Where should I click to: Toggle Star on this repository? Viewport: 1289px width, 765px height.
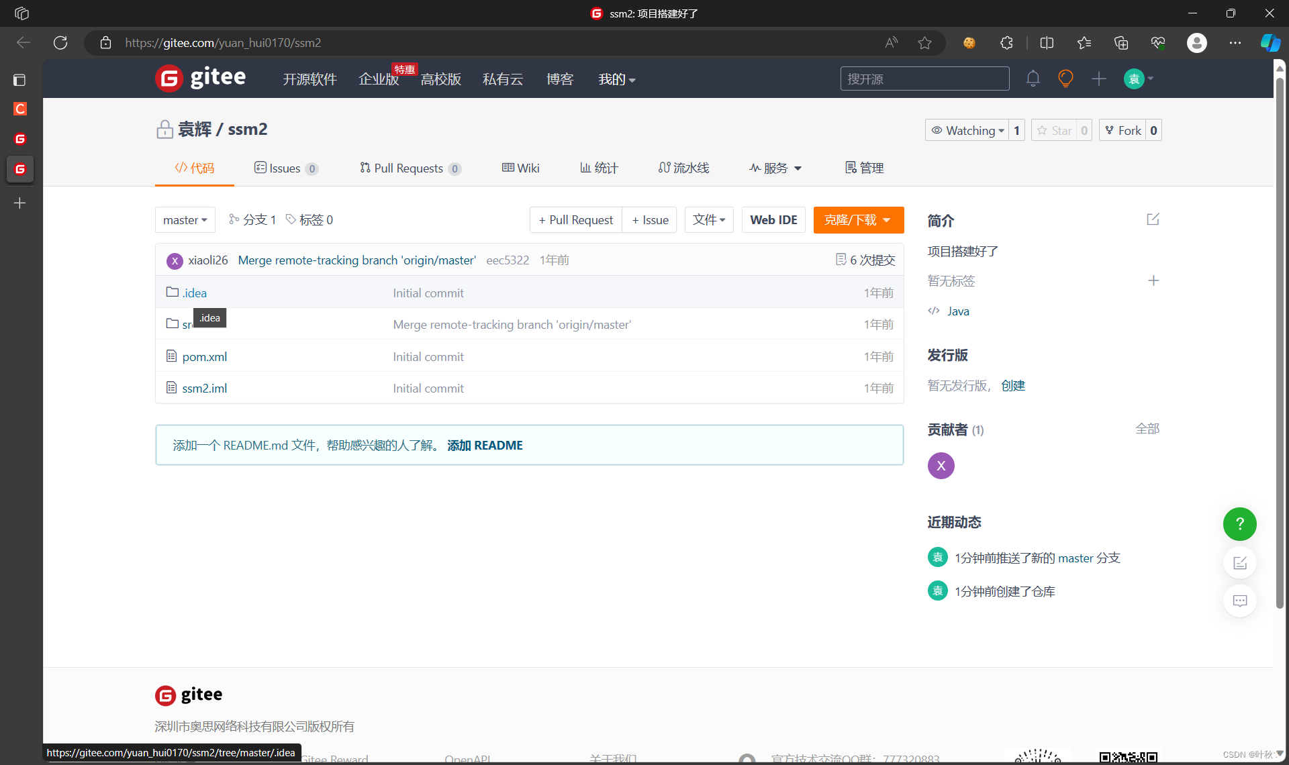[1055, 130]
